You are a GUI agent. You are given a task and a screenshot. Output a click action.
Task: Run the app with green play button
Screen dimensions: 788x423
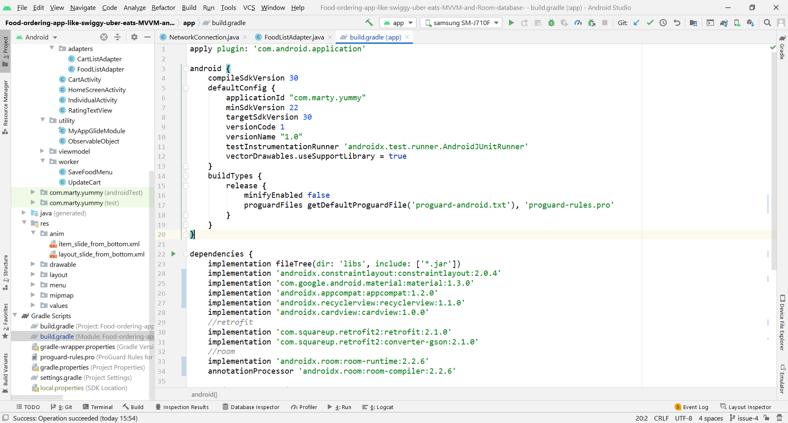511,23
